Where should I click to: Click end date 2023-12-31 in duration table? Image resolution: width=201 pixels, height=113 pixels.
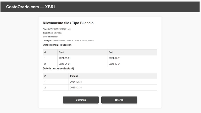click(x=114, y=64)
